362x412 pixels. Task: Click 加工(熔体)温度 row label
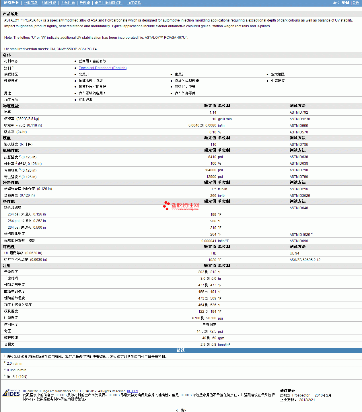(x=18, y=305)
